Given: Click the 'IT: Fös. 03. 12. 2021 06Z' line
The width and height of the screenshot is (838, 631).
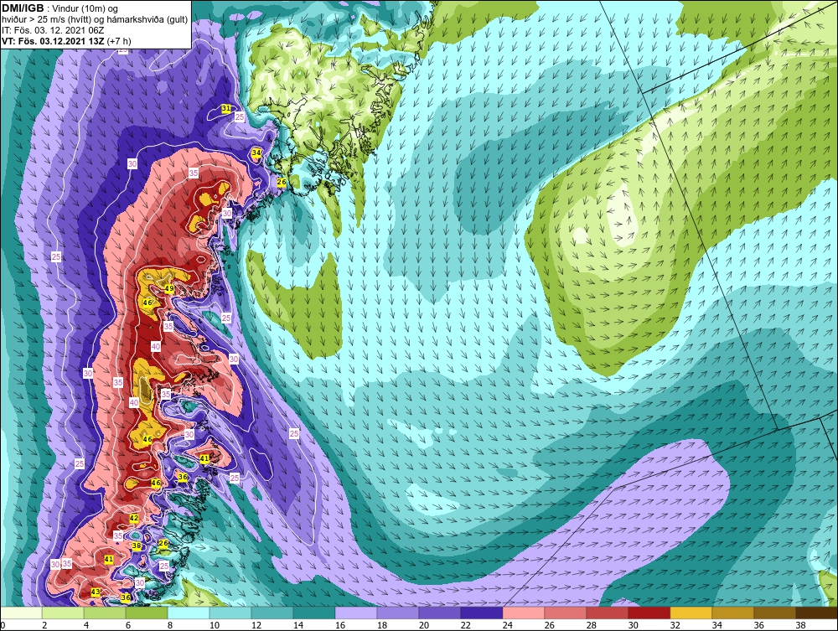Looking at the screenshot, I should coord(53,30).
